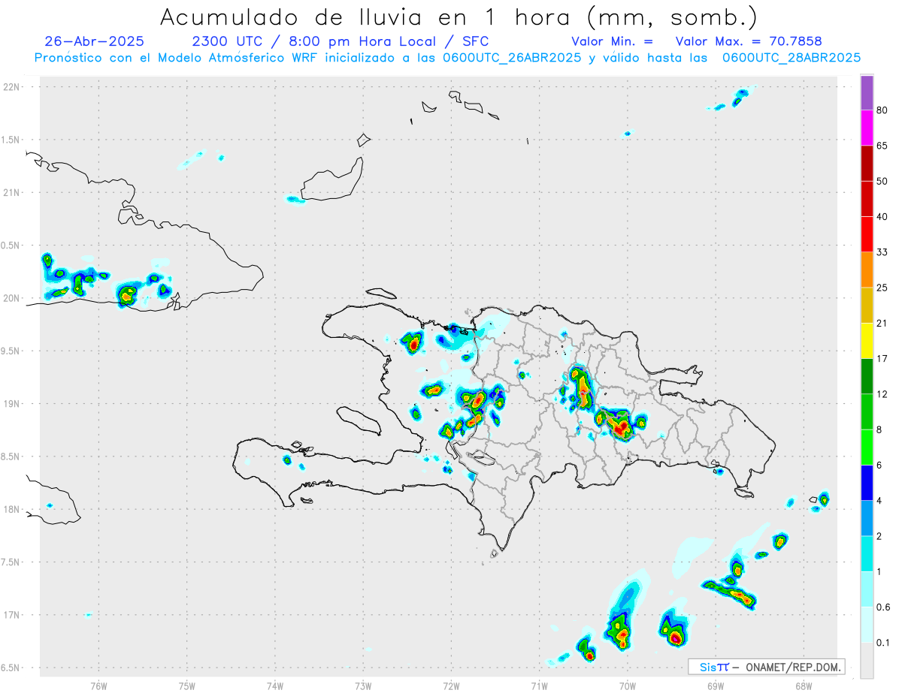Select the '33' value on the color scale

[882, 252]
